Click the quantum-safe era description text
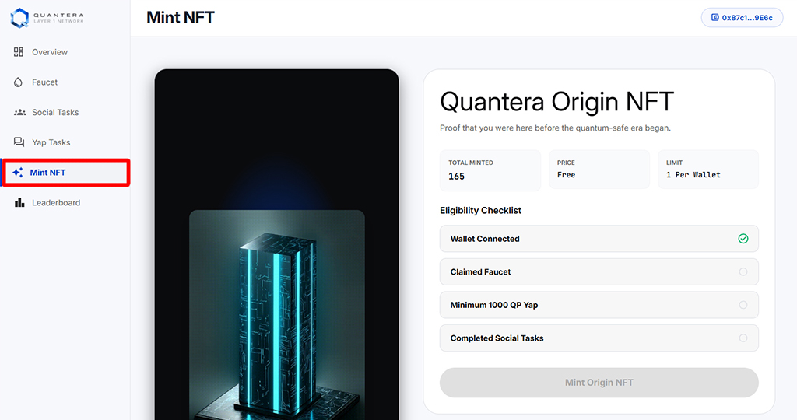Screen dimensions: 797x420 (555, 128)
